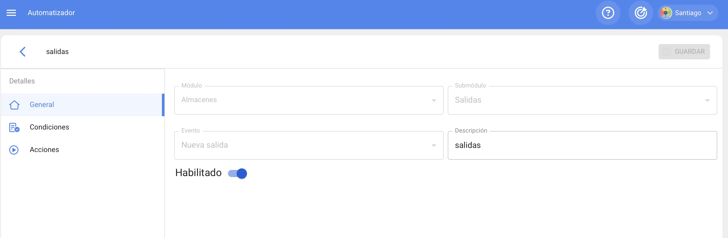
Task: Click the GUARDAR button
Action: coord(684,52)
